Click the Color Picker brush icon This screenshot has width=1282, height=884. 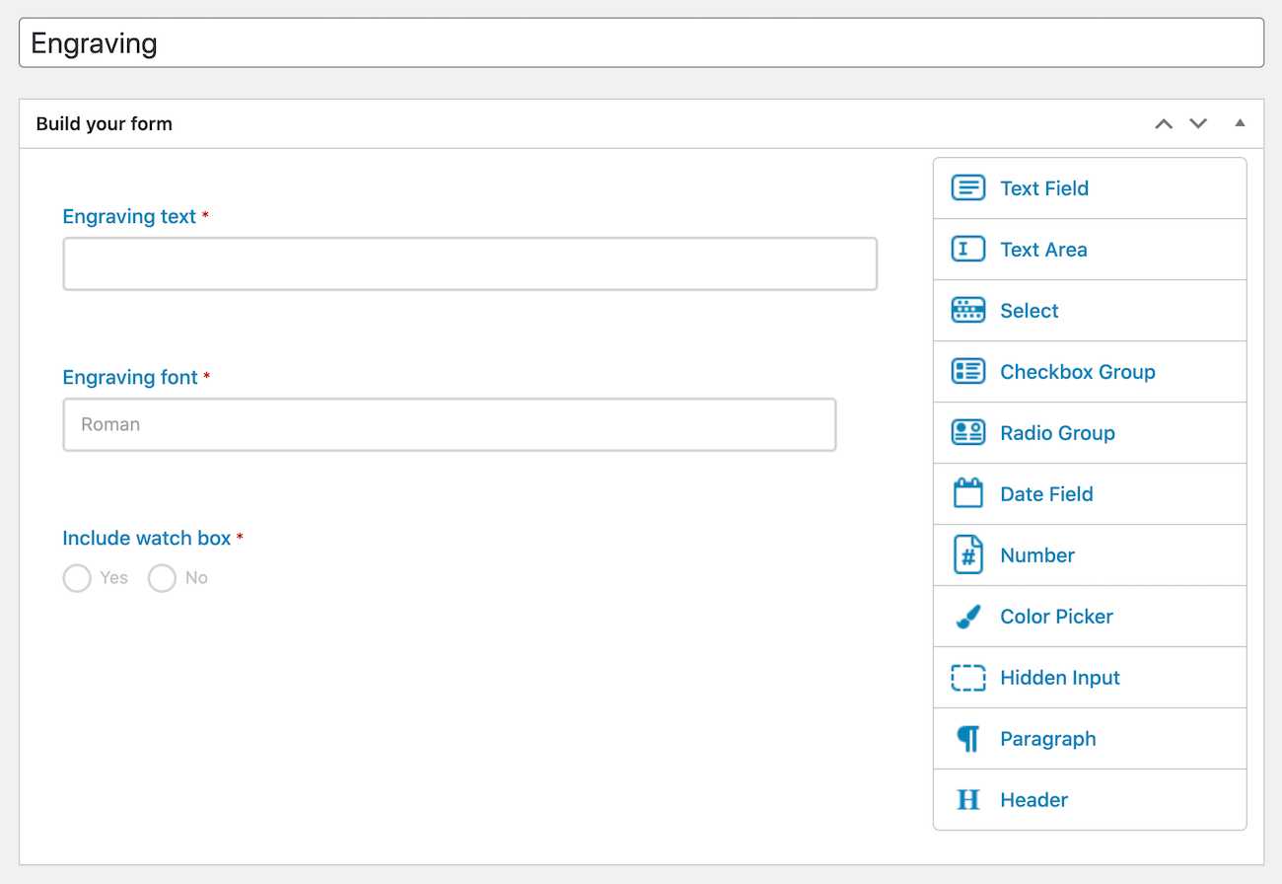coord(967,616)
